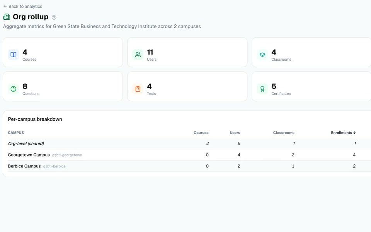Select the Berbice Campus row name

[24, 166]
